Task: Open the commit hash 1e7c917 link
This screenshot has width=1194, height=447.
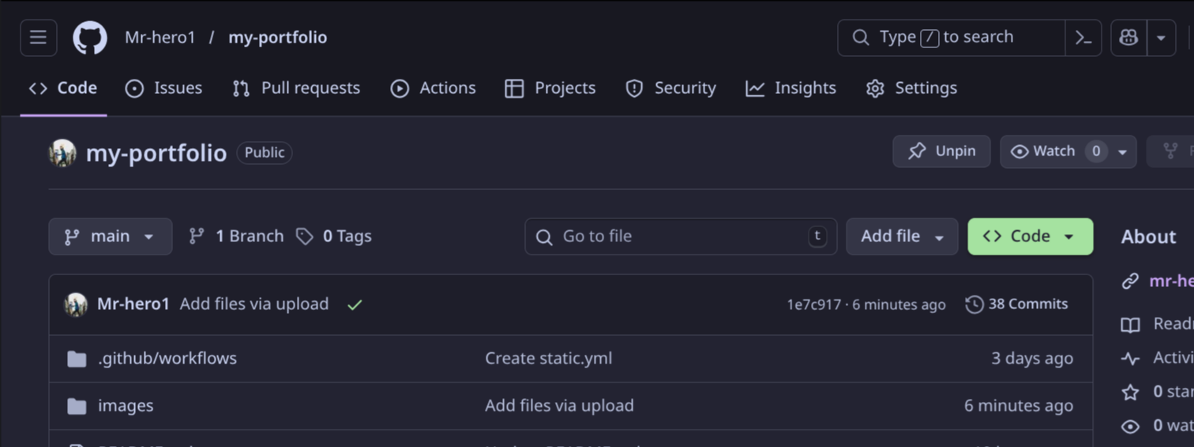Action: click(x=813, y=305)
